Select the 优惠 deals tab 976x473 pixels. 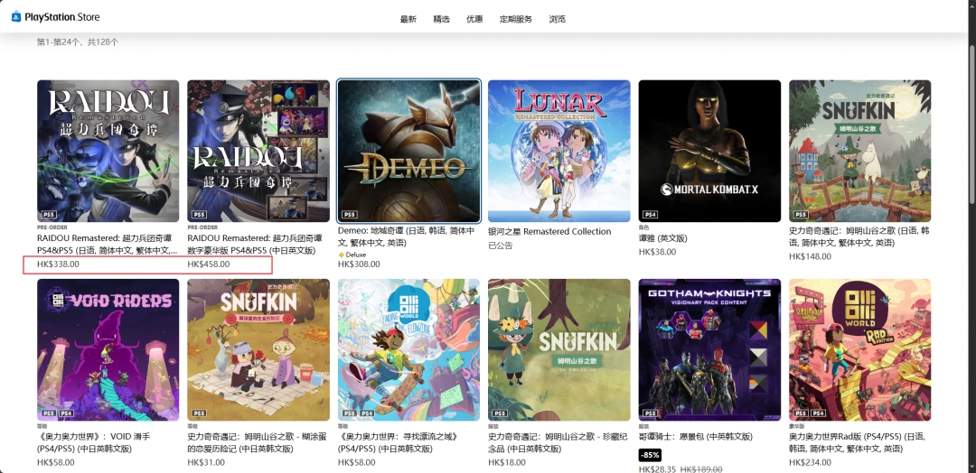474,19
